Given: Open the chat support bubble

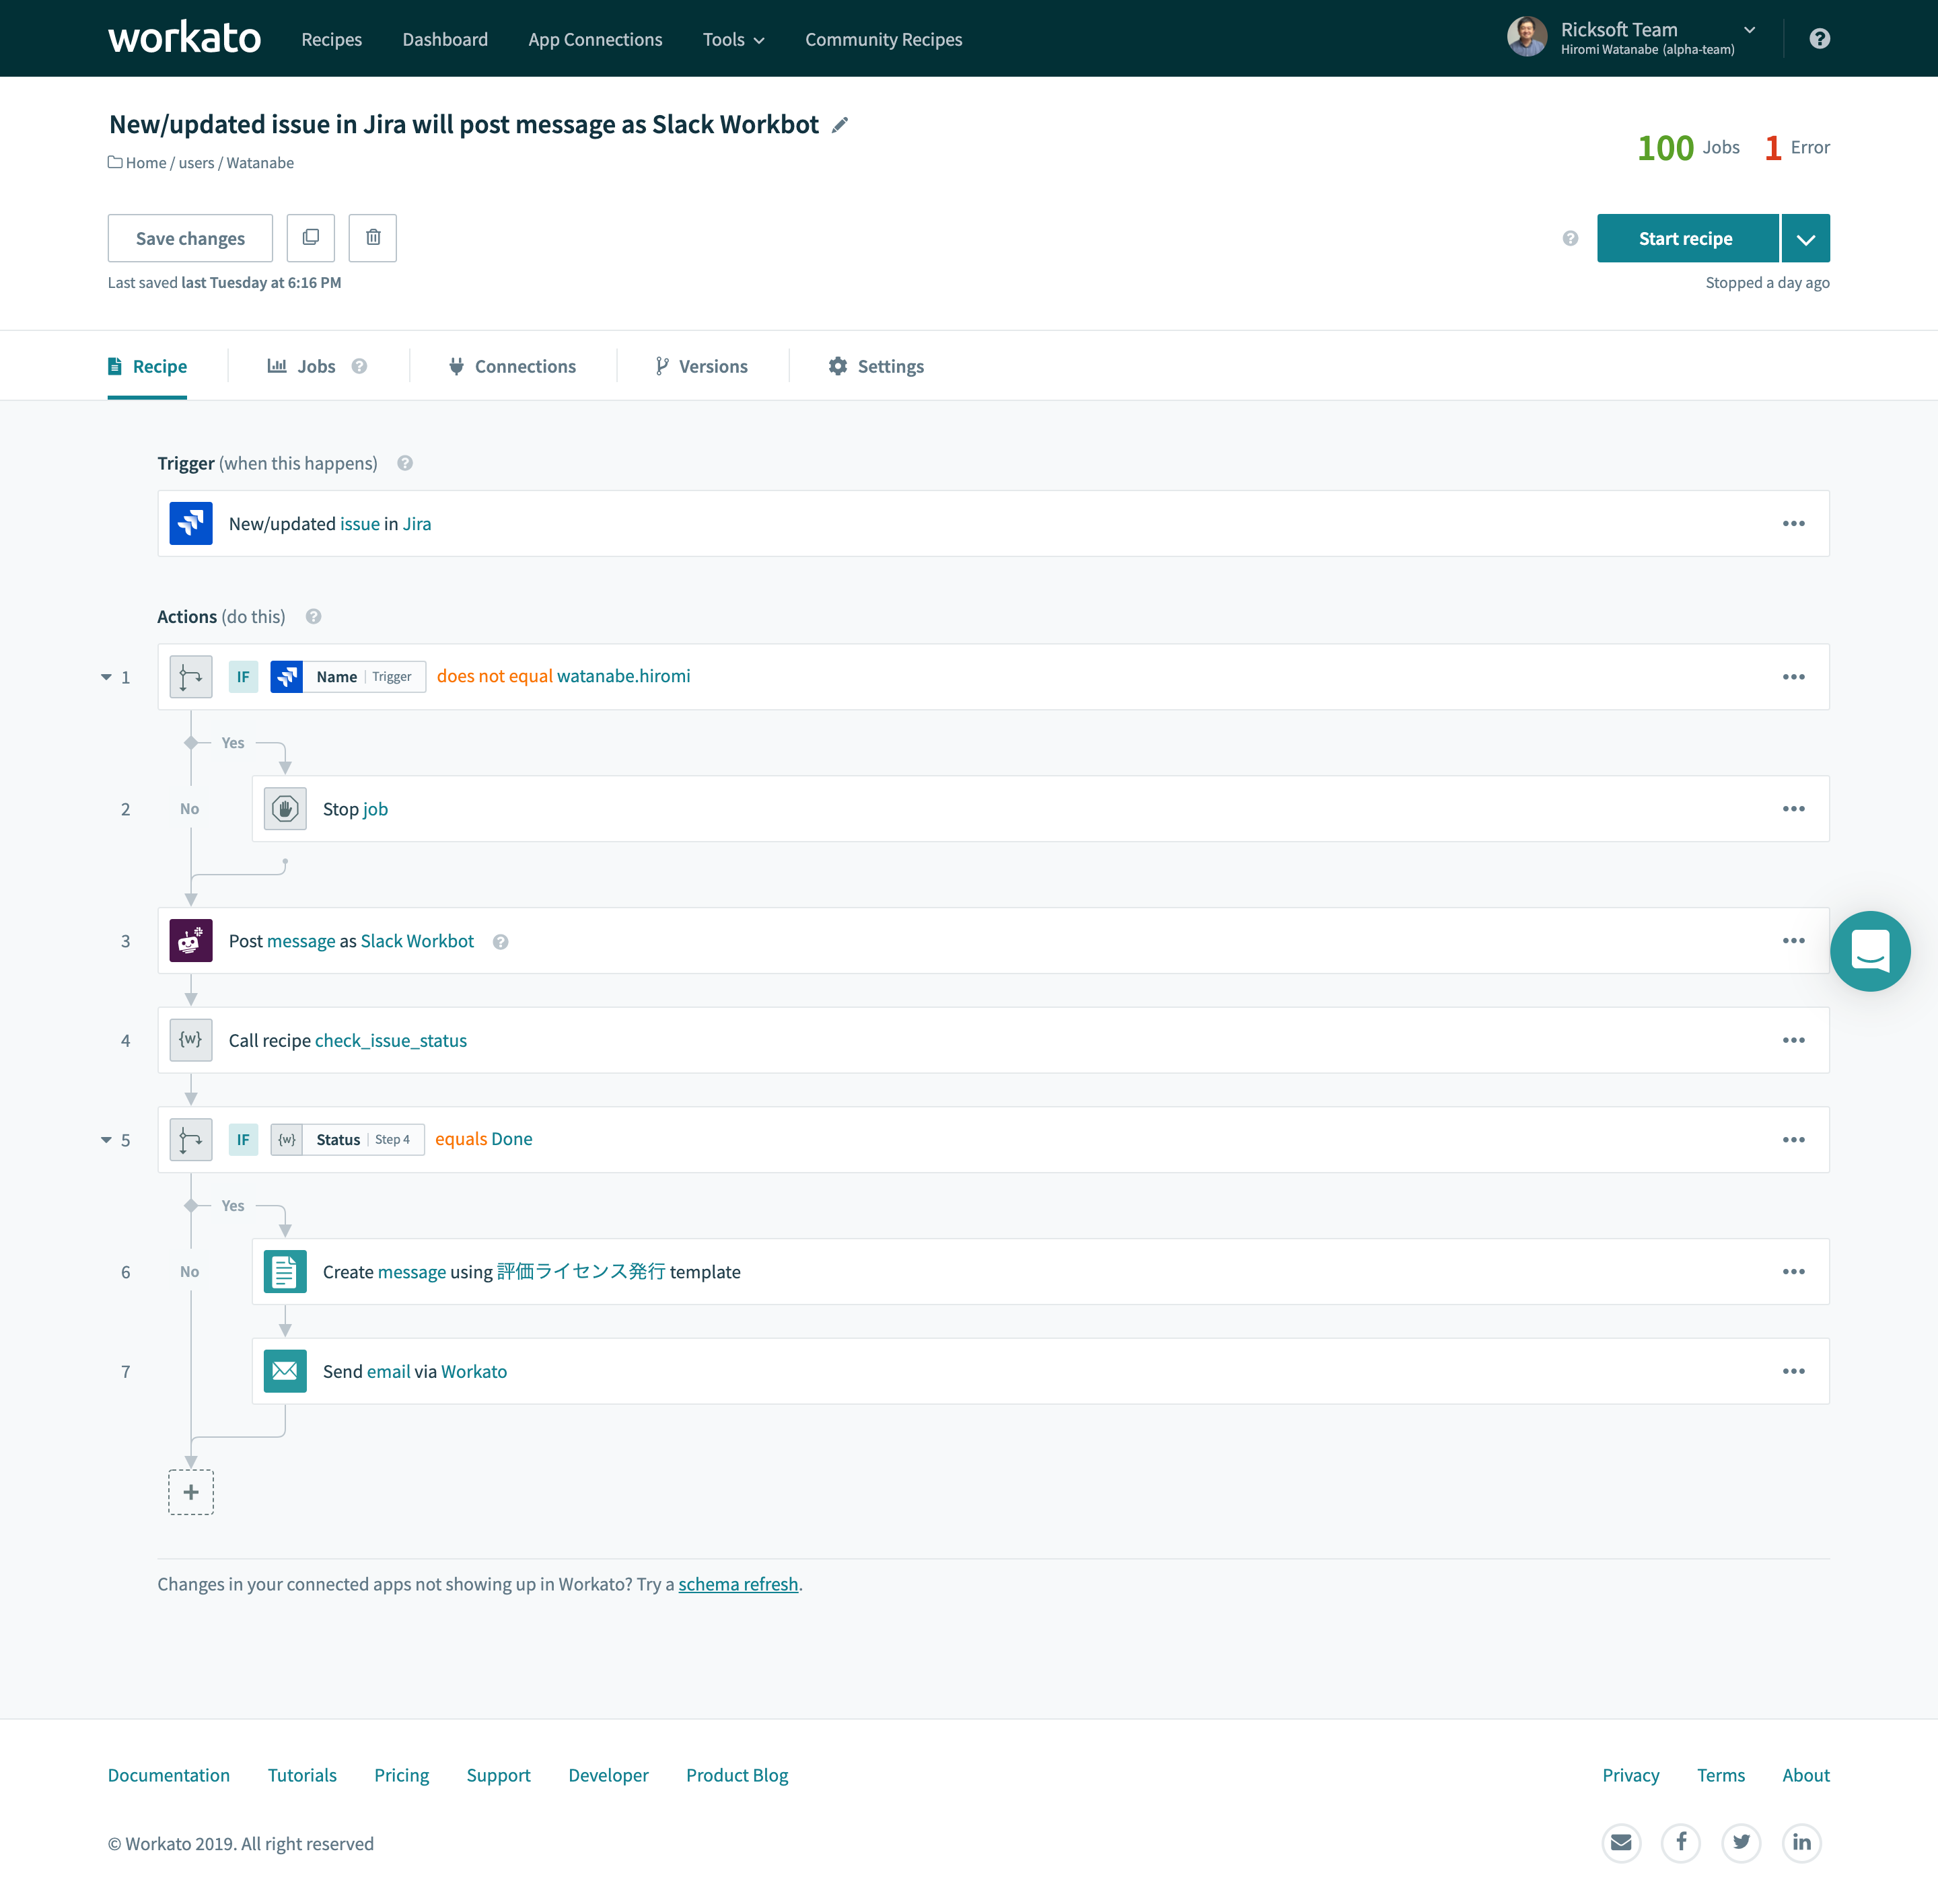Looking at the screenshot, I should (x=1869, y=951).
